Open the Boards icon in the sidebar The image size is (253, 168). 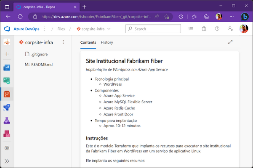point(7,67)
